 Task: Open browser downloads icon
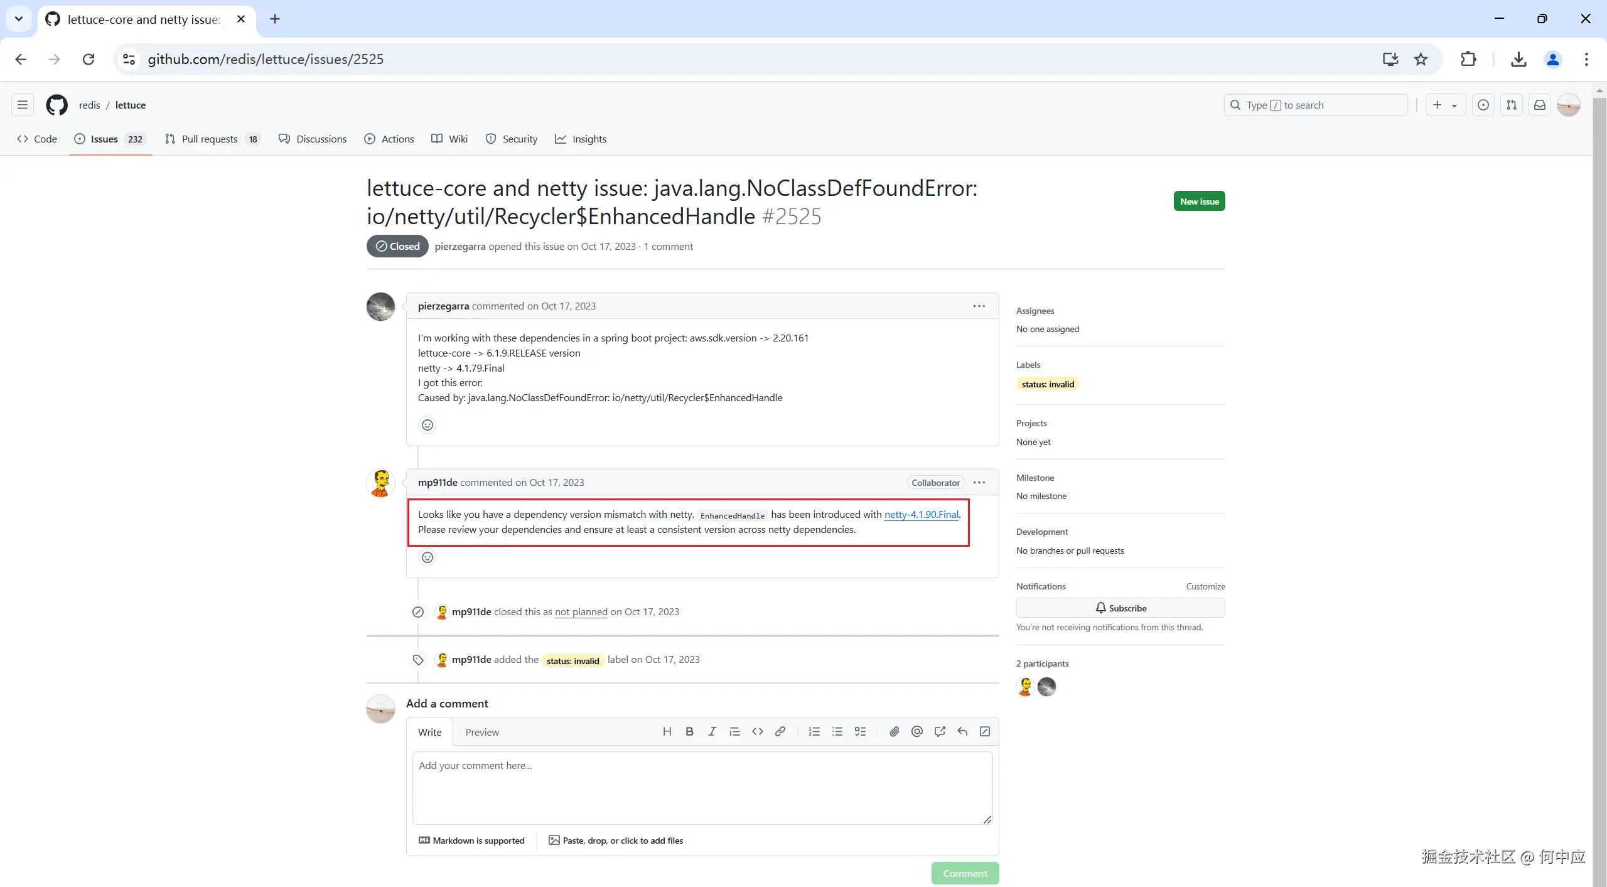[x=1518, y=59]
